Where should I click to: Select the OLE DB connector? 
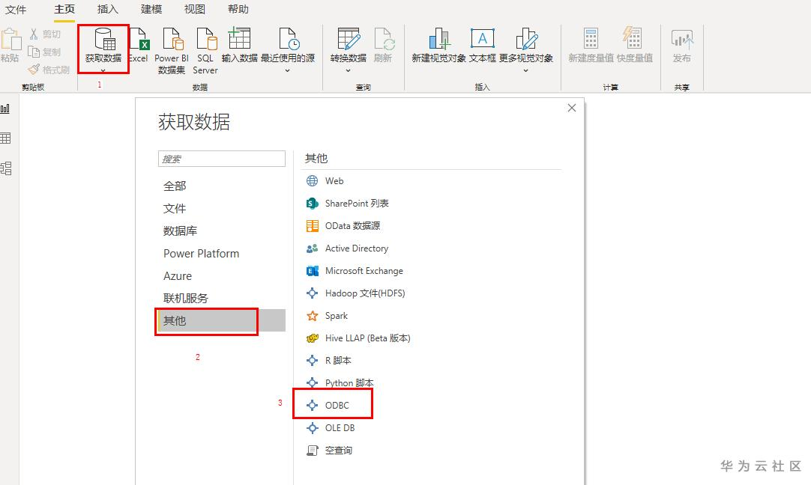coord(331,427)
